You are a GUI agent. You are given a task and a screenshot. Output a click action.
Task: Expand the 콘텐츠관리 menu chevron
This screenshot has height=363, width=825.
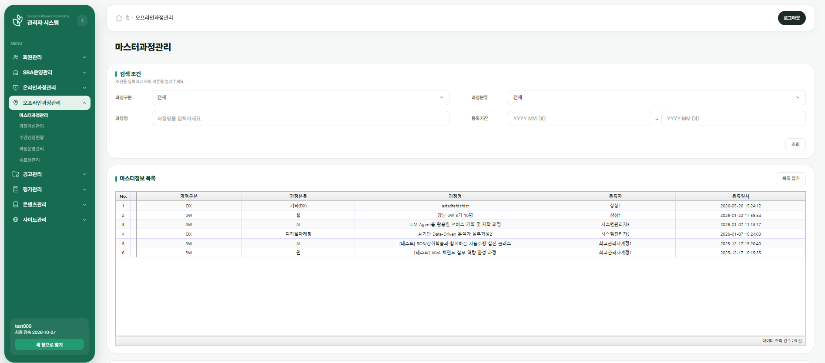(84, 205)
